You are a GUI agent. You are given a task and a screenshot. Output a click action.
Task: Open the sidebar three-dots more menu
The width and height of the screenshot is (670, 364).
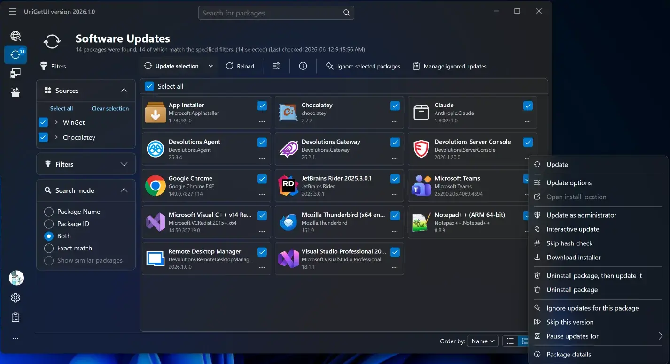click(x=16, y=338)
